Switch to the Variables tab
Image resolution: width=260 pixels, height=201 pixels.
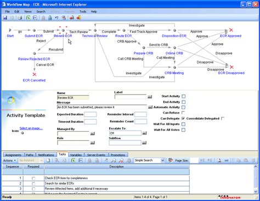point(76,155)
